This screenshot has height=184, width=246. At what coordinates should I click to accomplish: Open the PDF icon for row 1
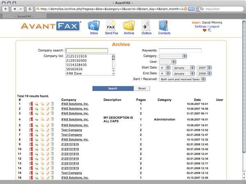click(x=31, y=104)
